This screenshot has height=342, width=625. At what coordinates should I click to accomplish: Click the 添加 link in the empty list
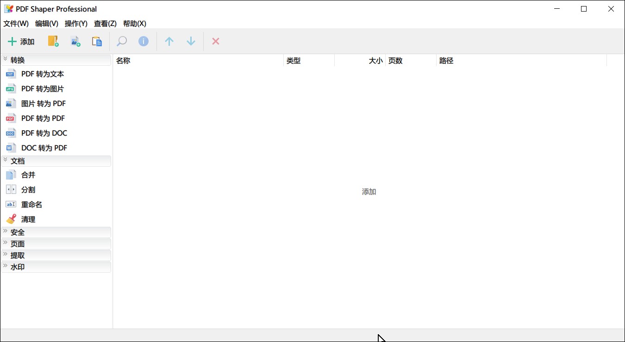coord(369,192)
